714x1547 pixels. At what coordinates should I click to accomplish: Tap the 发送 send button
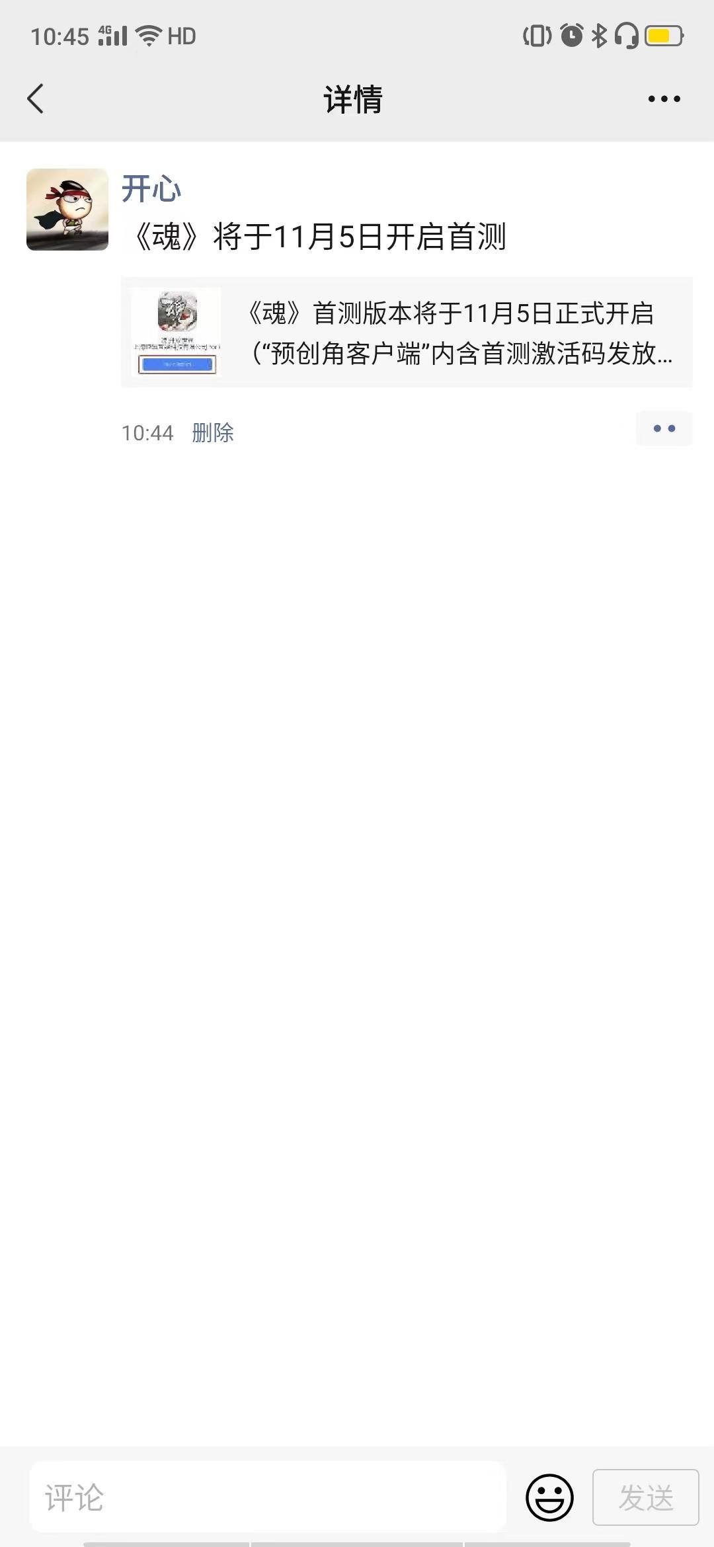[x=645, y=1497]
